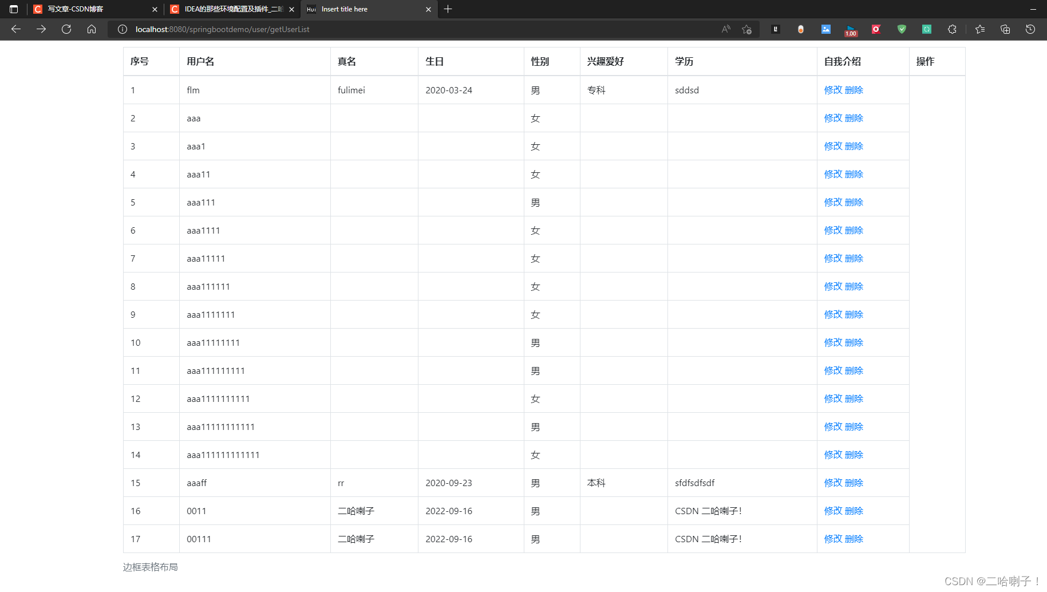Close the 写文章-CSDN博客 tab
The width and height of the screenshot is (1047, 592).
(x=155, y=9)
